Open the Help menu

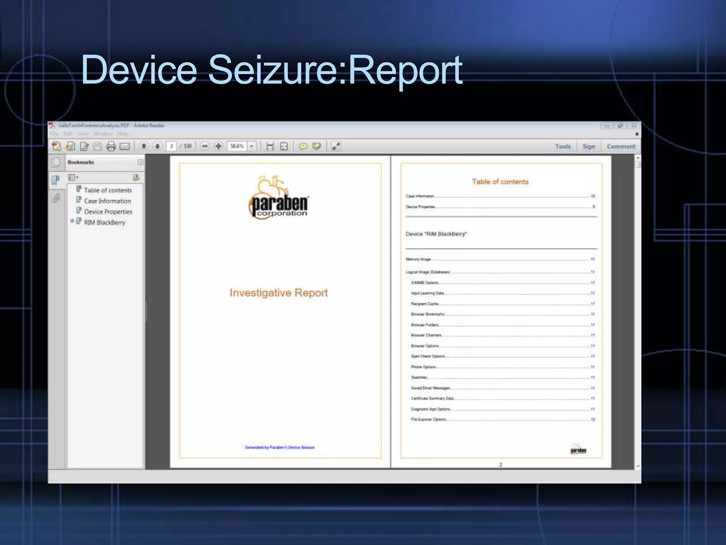point(123,134)
